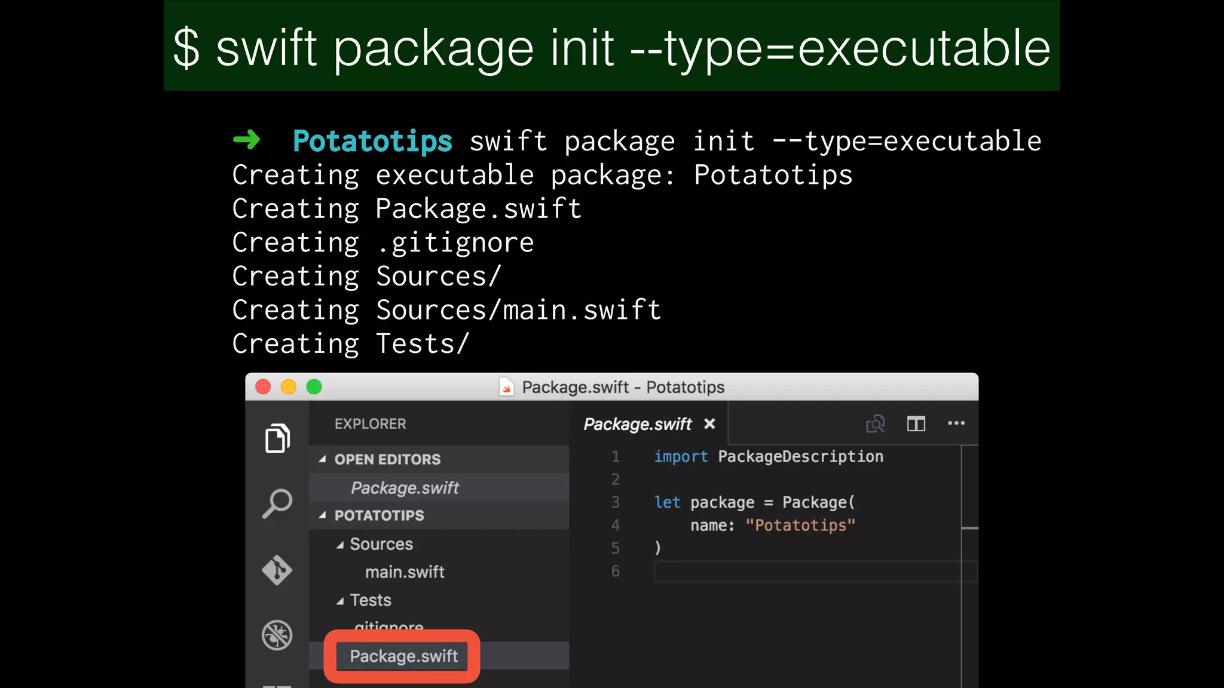1224x688 pixels.
Task: Split the editor with split icon
Action: coord(916,424)
